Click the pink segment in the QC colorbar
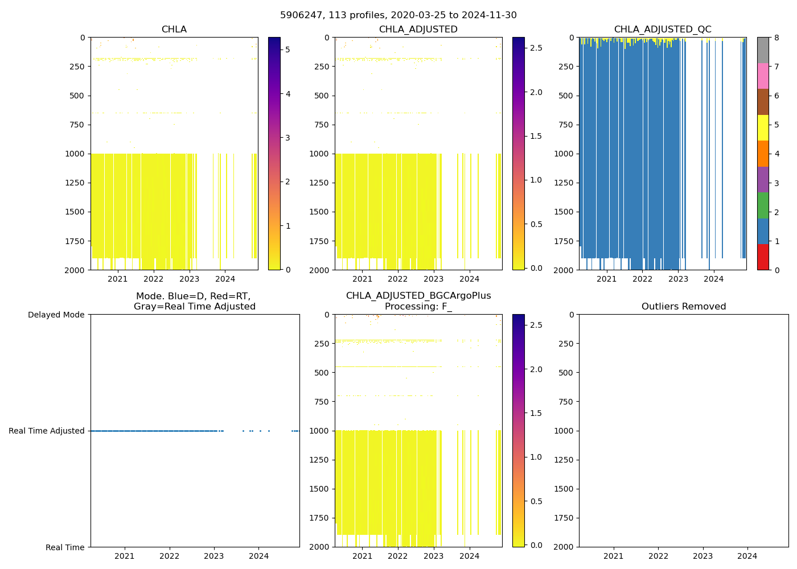This screenshot has height=569, width=797. point(763,76)
